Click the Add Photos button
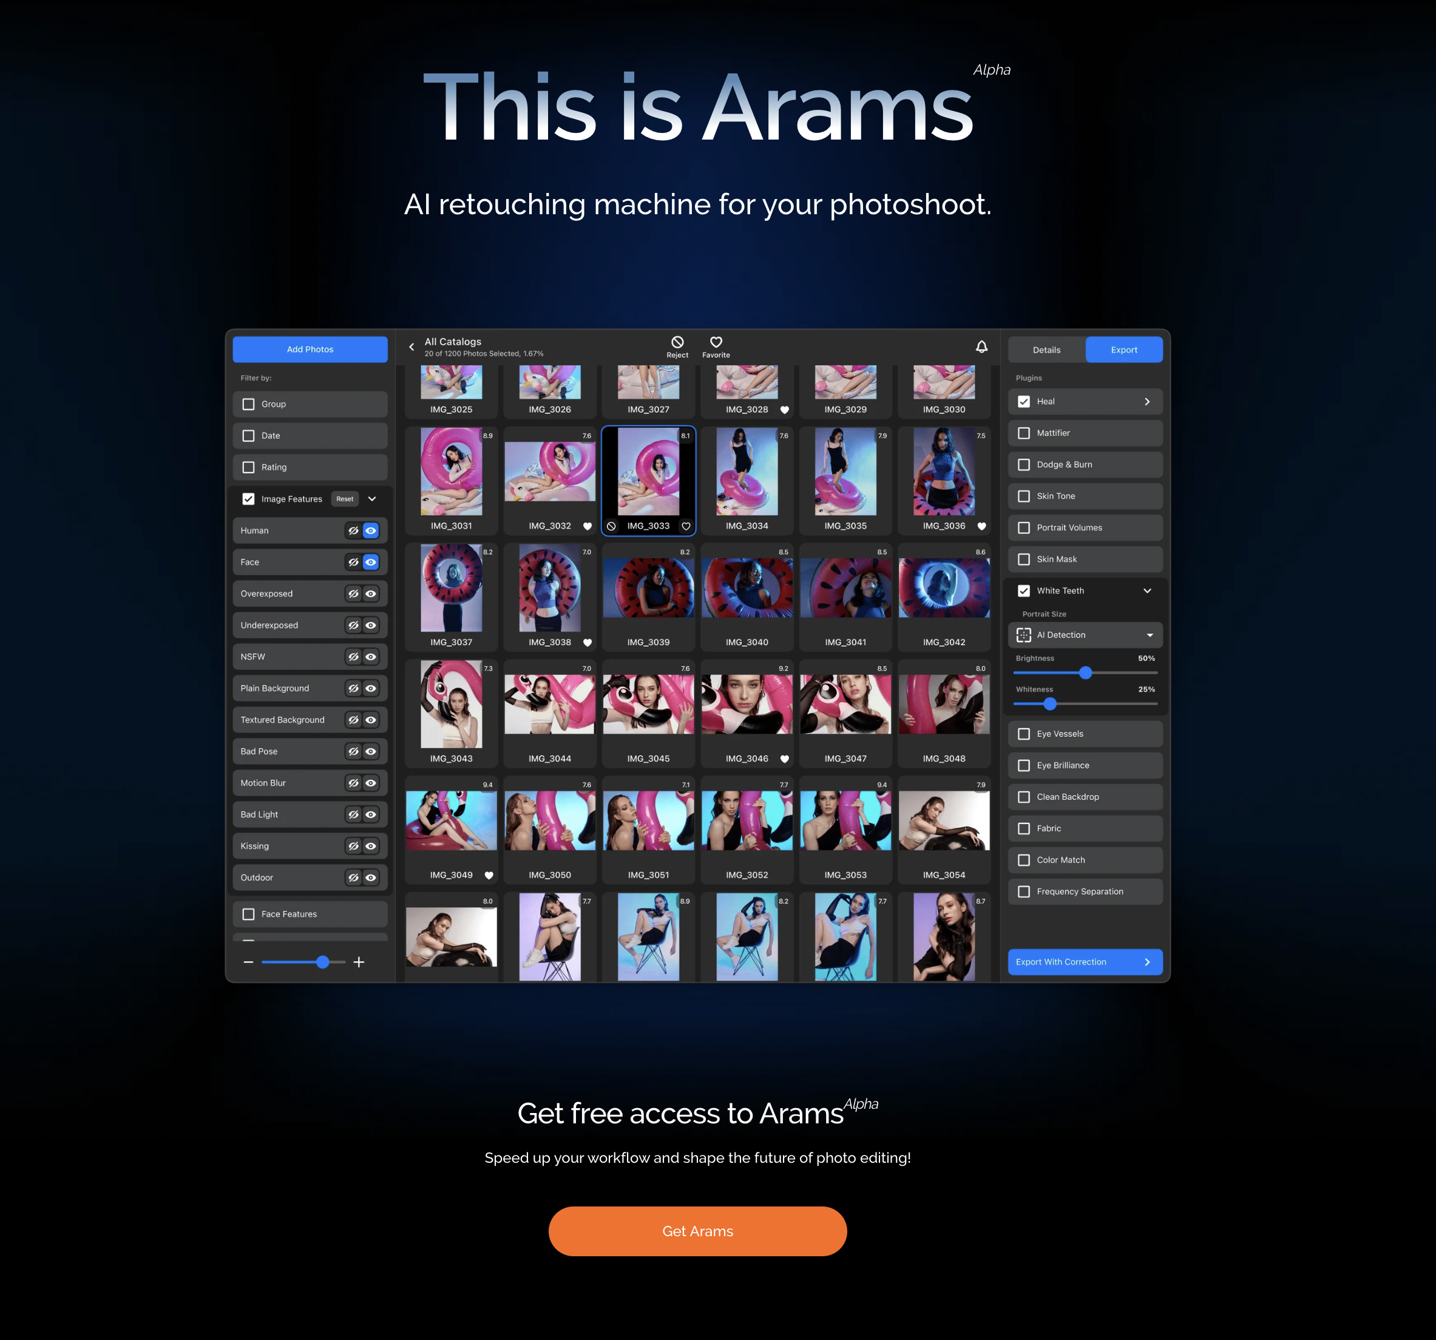Screen dimensions: 1436x1340 (310, 350)
